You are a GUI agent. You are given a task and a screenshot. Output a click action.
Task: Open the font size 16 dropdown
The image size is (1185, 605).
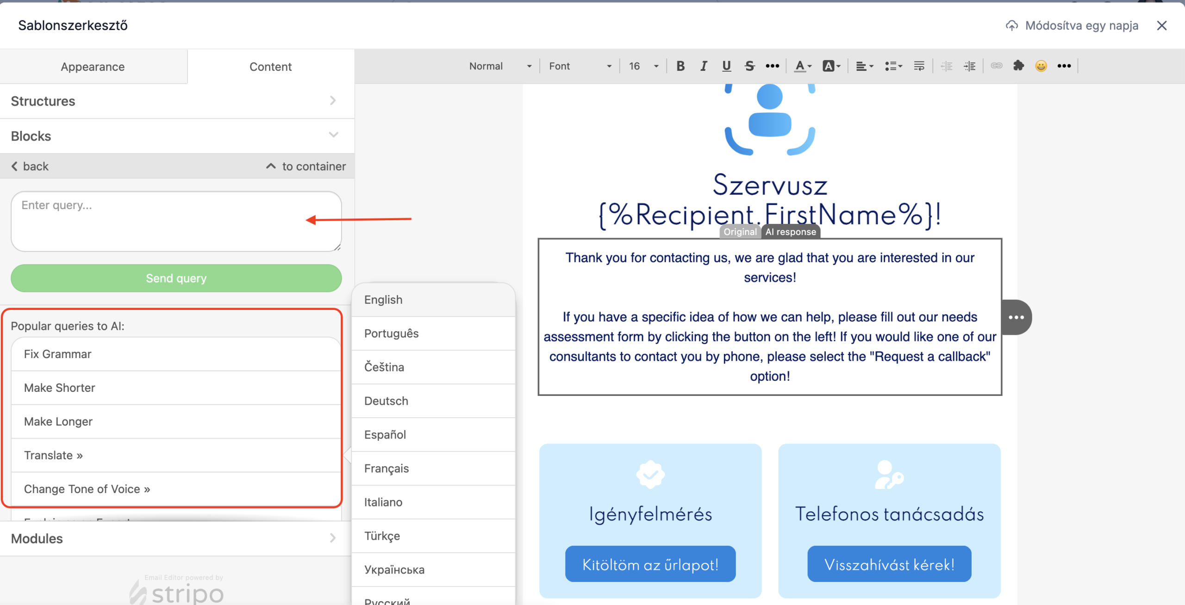[643, 66]
